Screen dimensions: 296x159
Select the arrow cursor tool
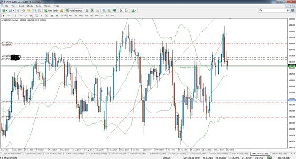point(3,16)
